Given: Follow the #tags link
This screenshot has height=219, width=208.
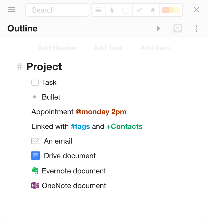Looking at the screenshot, I should [x=80, y=127].
